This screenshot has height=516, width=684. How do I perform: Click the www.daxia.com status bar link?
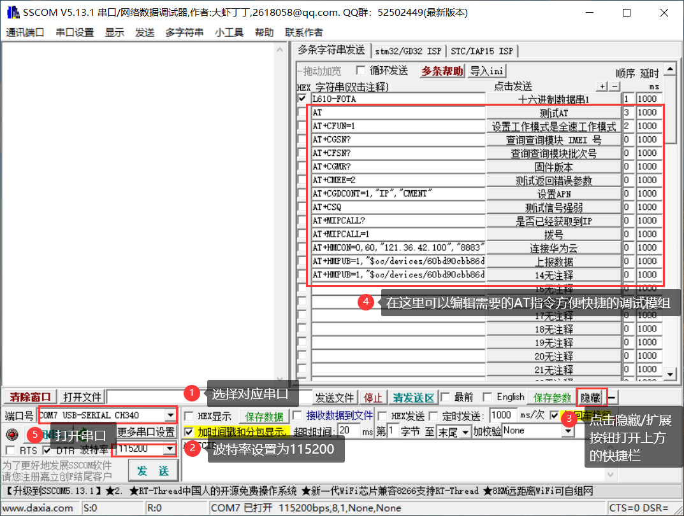pos(38,508)
